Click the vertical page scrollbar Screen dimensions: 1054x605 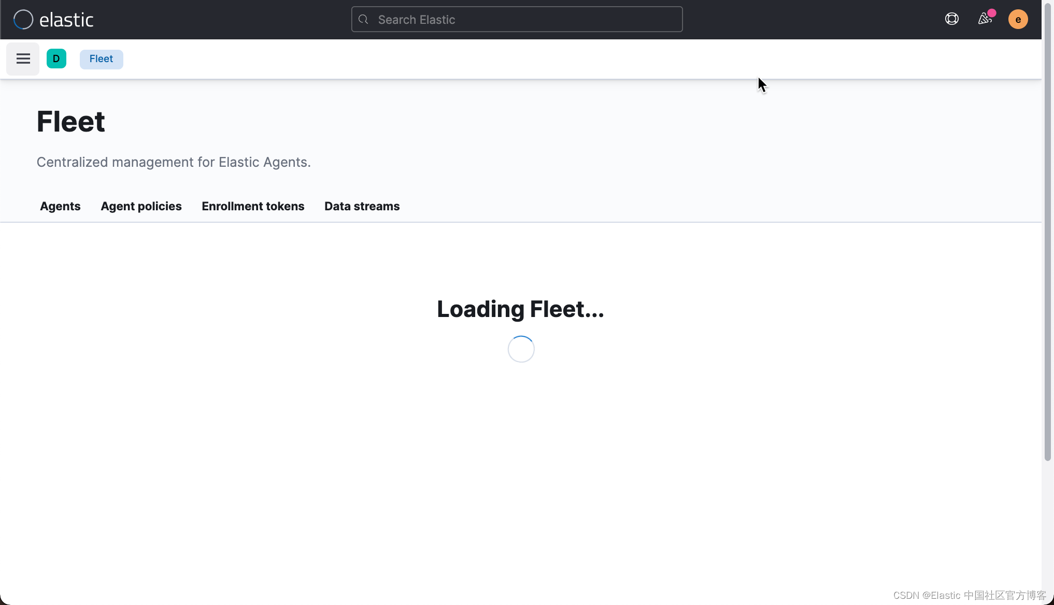click(1048, 233)
